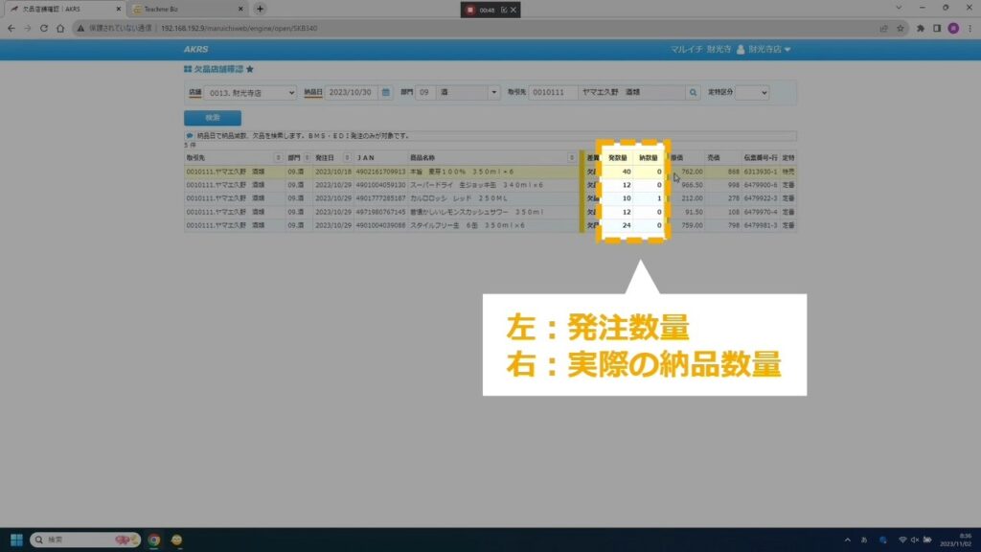Stop the screen recording in progress

coord(470,9)
